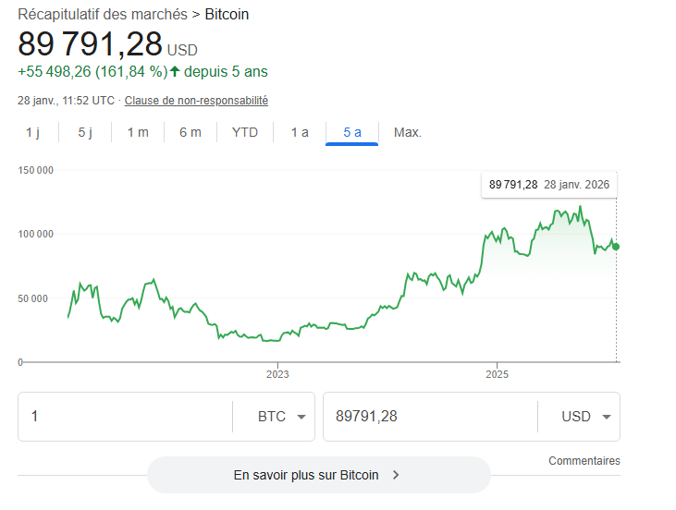Display the Max. price history
This screenshot has height=510, width=676.
(x=408, y=132)
